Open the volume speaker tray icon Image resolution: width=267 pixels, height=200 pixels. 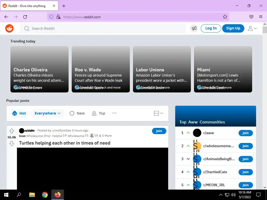click(233, 195)
